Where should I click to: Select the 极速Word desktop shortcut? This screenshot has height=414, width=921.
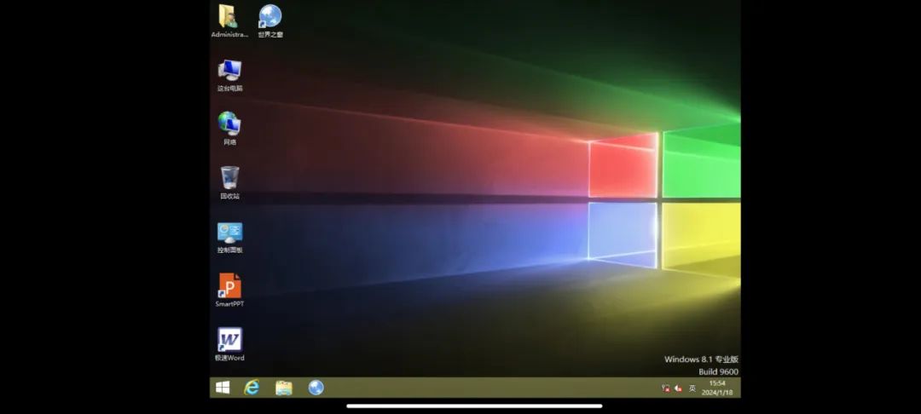[x=229, y=344]
